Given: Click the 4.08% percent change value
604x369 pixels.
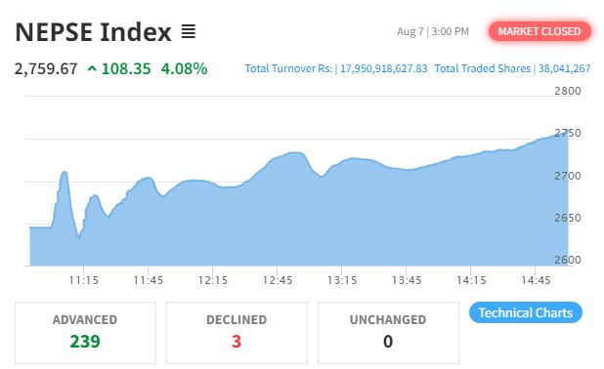Looking at the screenshot, I should pyautogui.click(x=184, y=69).
